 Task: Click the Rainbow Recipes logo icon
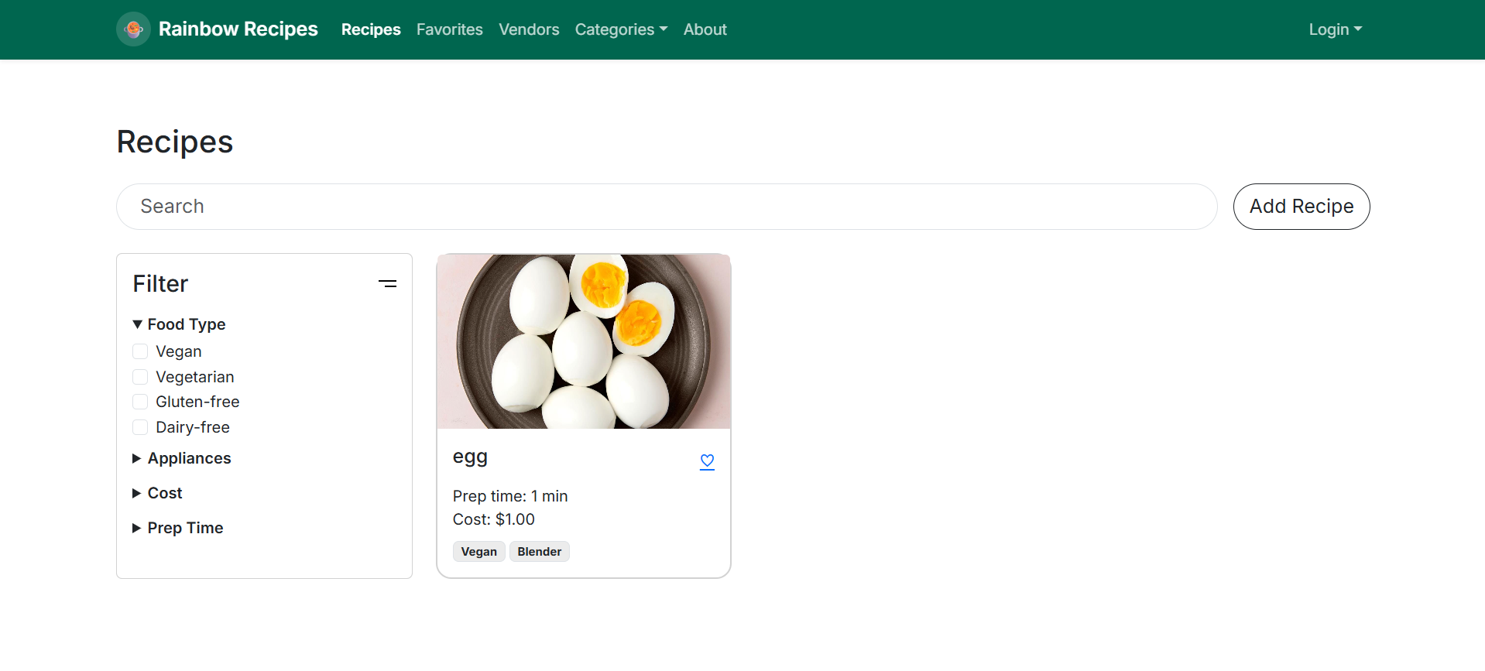click(133, 29)
